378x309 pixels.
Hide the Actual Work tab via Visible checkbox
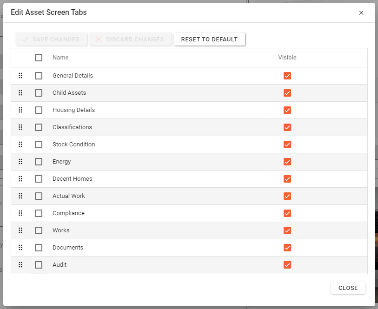pyautogui.click(x=287, y=196)
